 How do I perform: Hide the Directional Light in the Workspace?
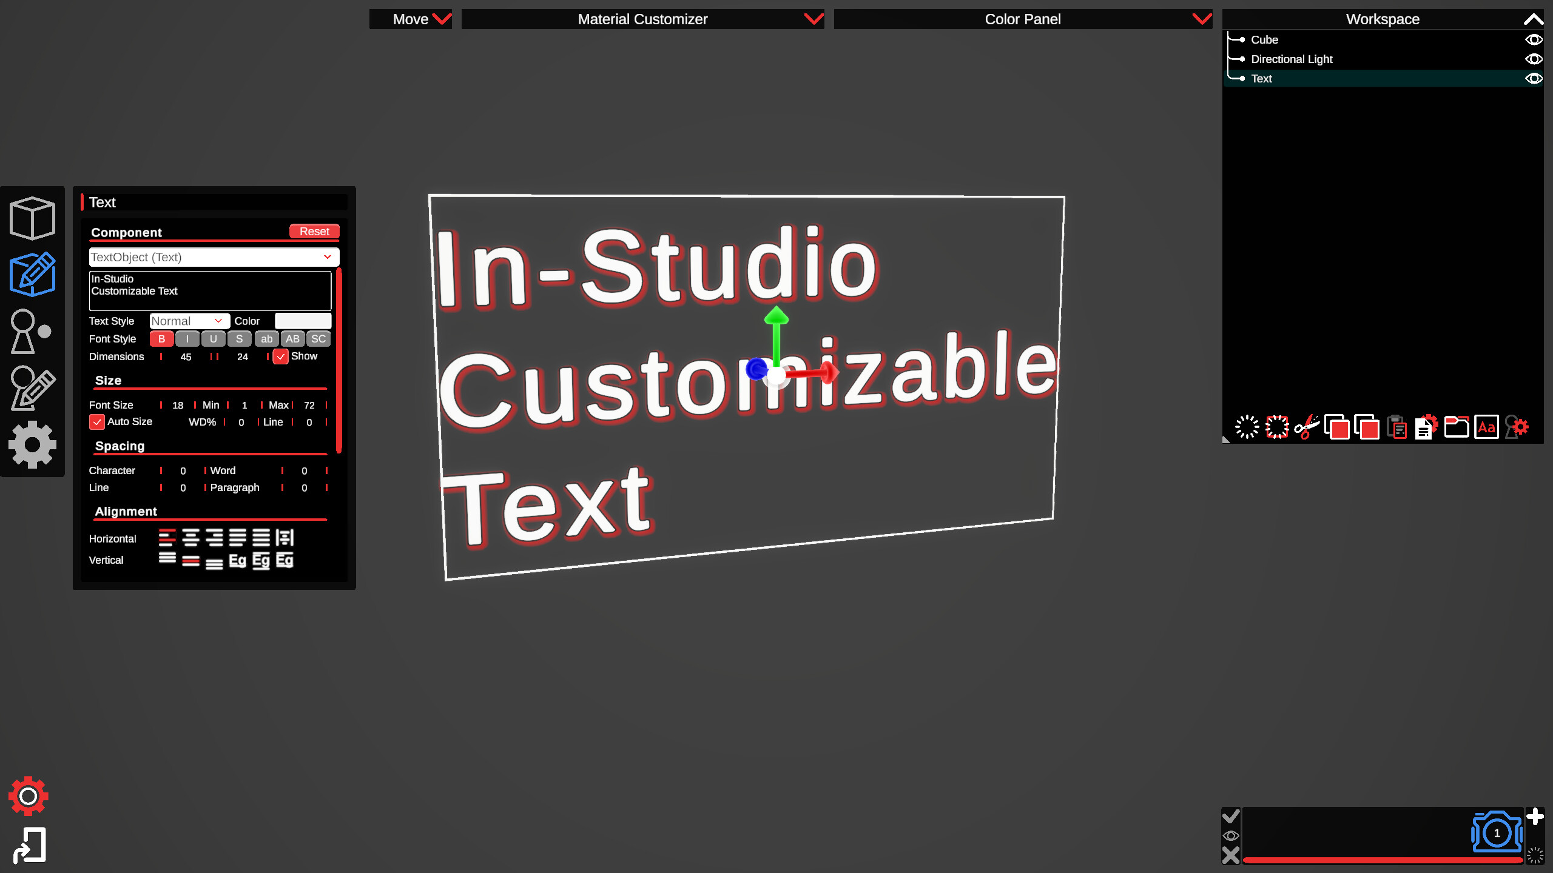pyautogui.click(x=1535, y=59)
